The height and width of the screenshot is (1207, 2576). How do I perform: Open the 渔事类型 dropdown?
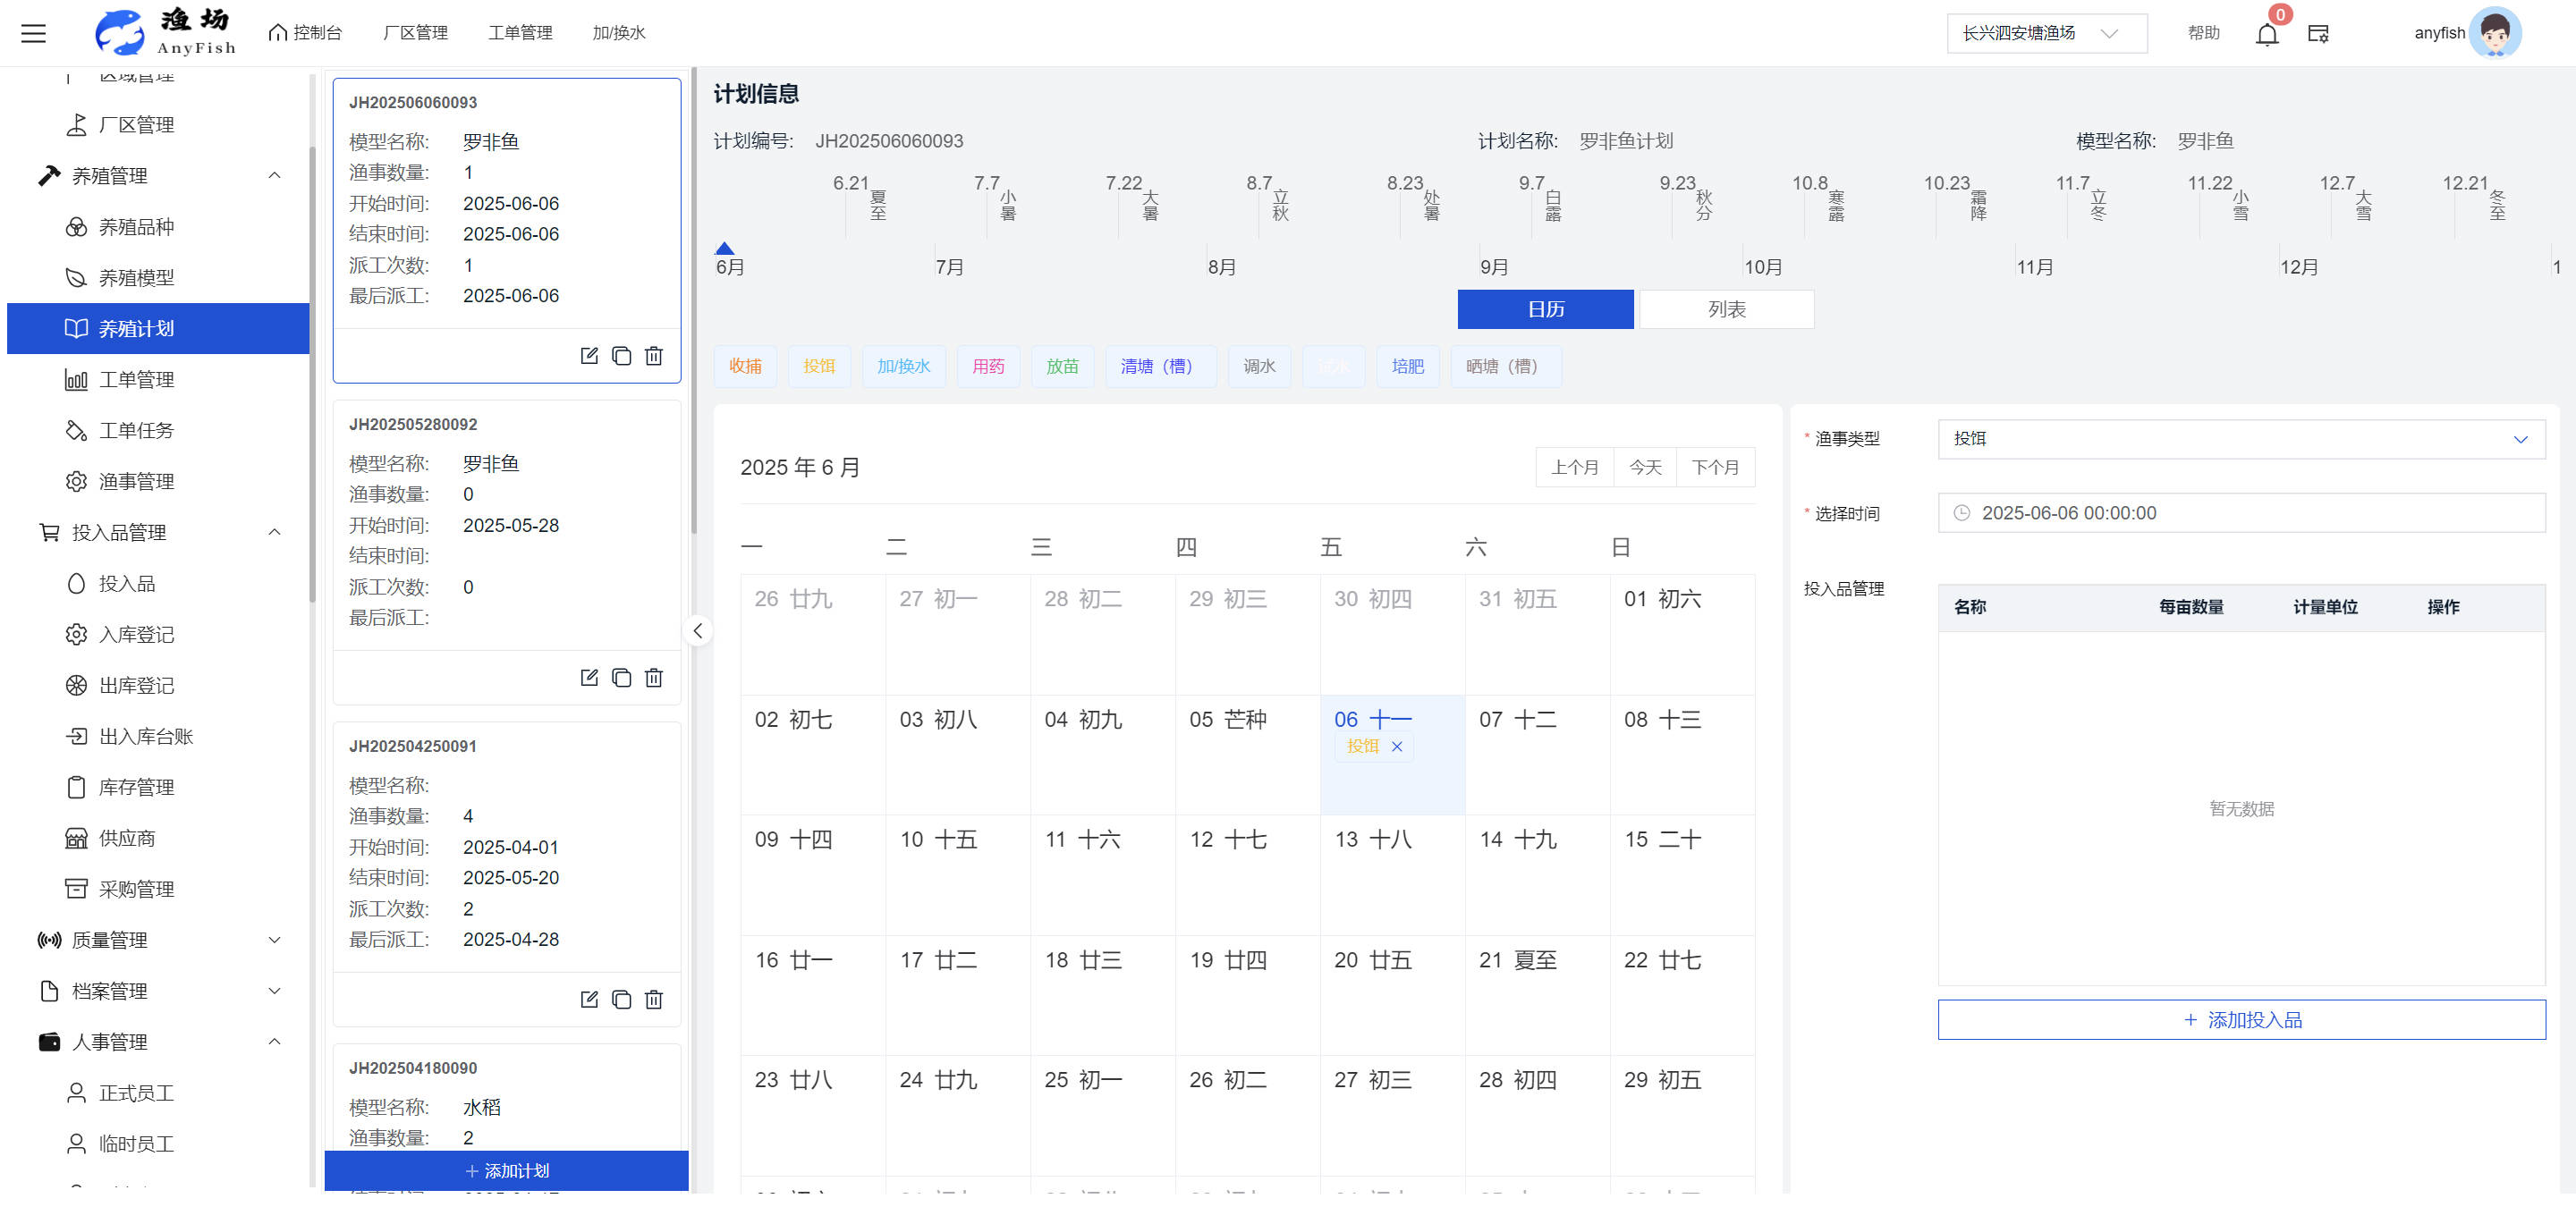click(x=2240, y=439)
